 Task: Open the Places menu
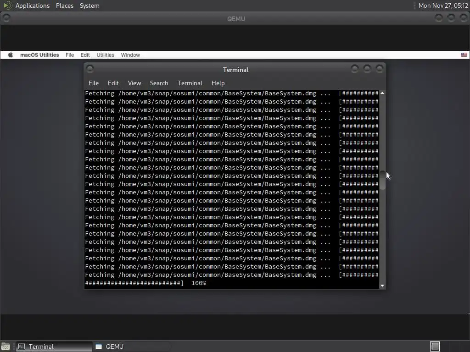64,5
